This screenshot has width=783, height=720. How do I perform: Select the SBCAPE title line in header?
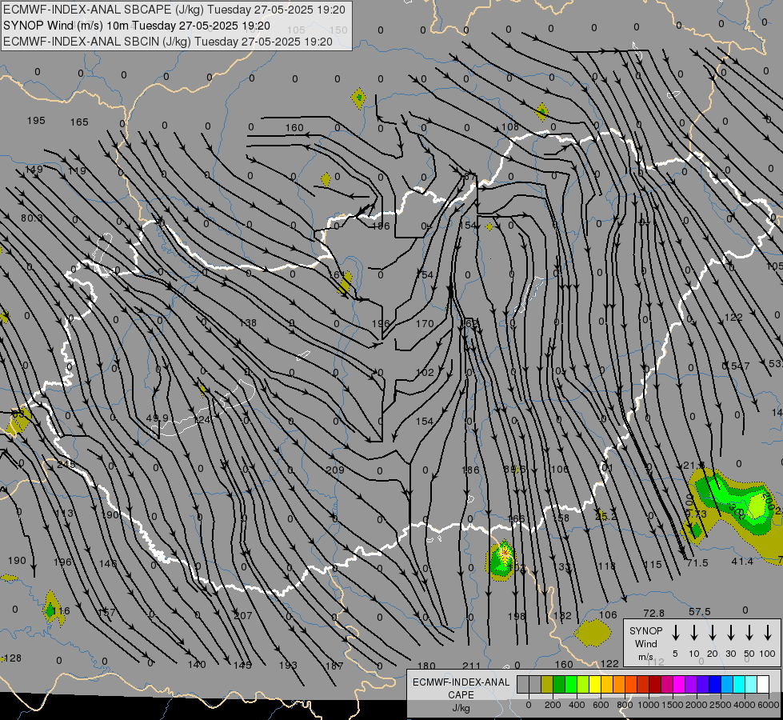pyautogui.click(x=174, y=10)
